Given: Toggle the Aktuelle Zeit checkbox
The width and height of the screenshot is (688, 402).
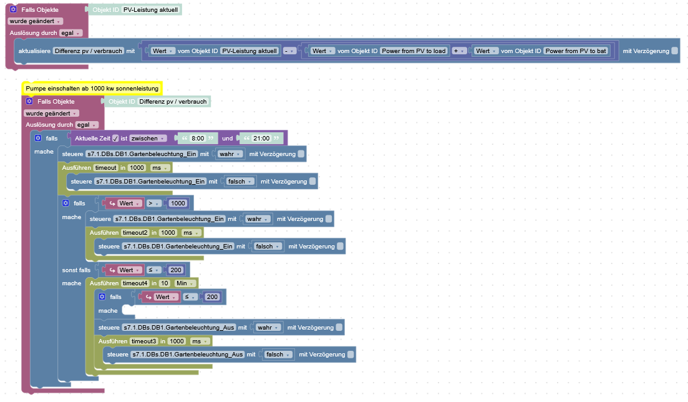Looking at the screenshot, I should click(115, 138).
